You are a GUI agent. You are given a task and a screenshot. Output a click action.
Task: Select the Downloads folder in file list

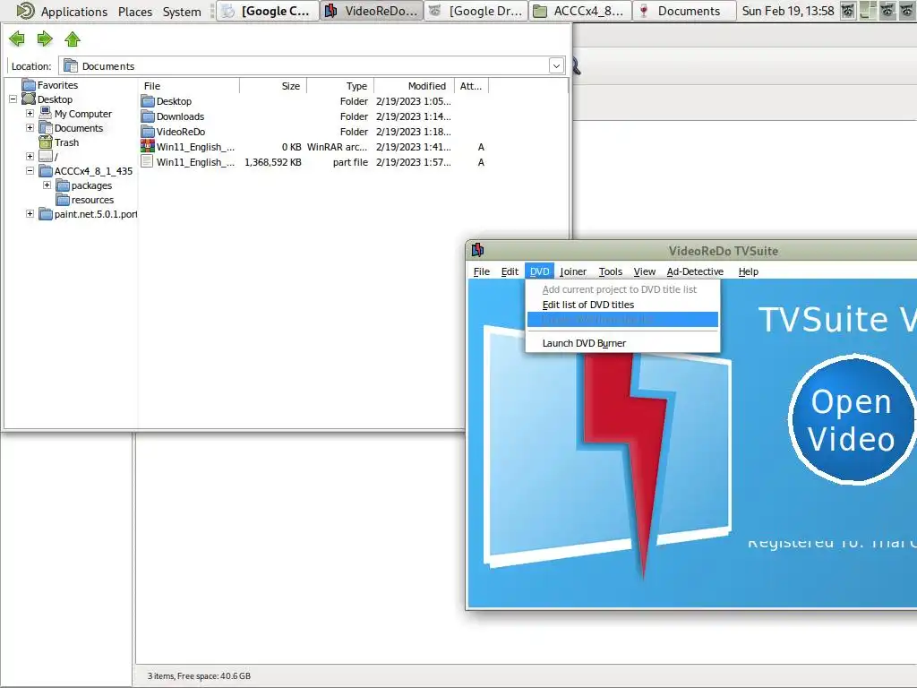click(180, 116)
